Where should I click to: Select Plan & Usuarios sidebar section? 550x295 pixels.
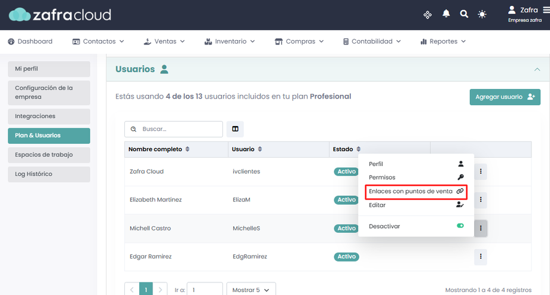pyautogui.click(x=49, y=136)
